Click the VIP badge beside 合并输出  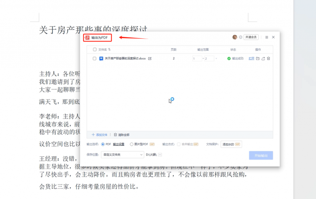pos(196,144)
